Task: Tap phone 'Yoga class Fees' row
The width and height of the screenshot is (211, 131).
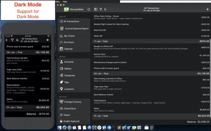Action: point(28,71)
